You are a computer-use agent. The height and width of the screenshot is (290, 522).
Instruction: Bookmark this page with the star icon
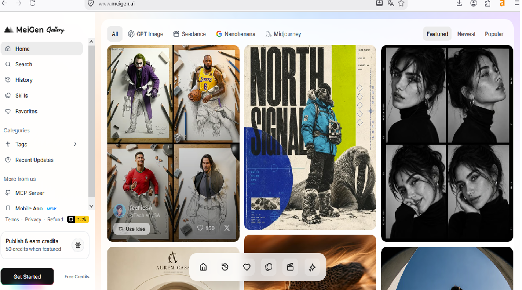click(x=401, y=3)
